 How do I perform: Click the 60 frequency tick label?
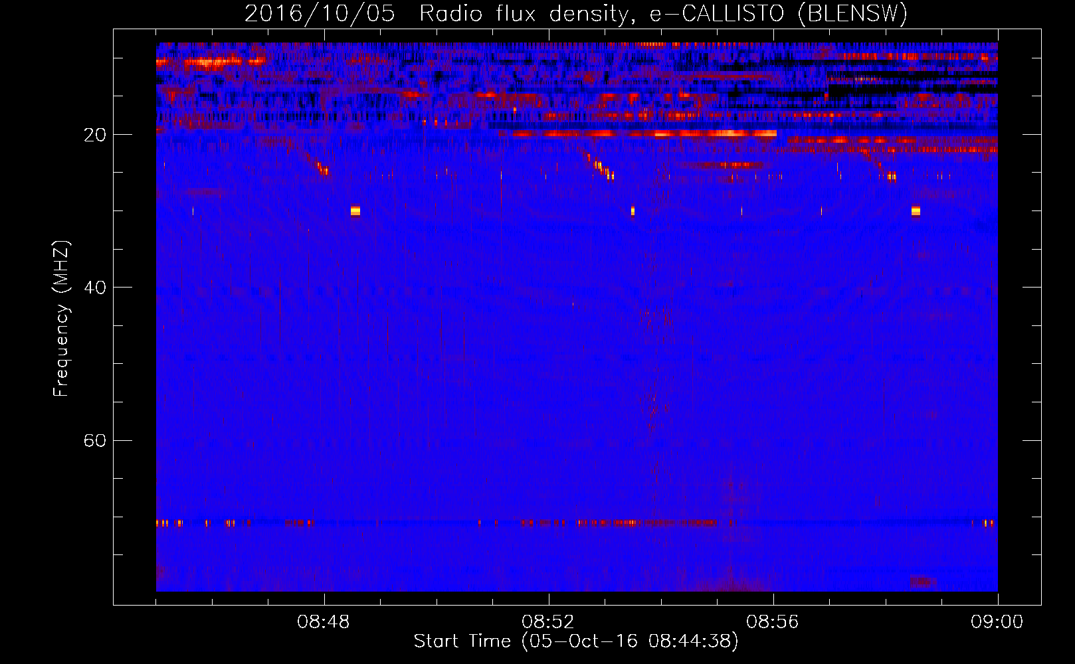[x=94, y=441]
